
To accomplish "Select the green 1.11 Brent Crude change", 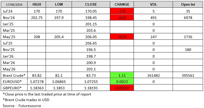I will [x=122, y=75].
